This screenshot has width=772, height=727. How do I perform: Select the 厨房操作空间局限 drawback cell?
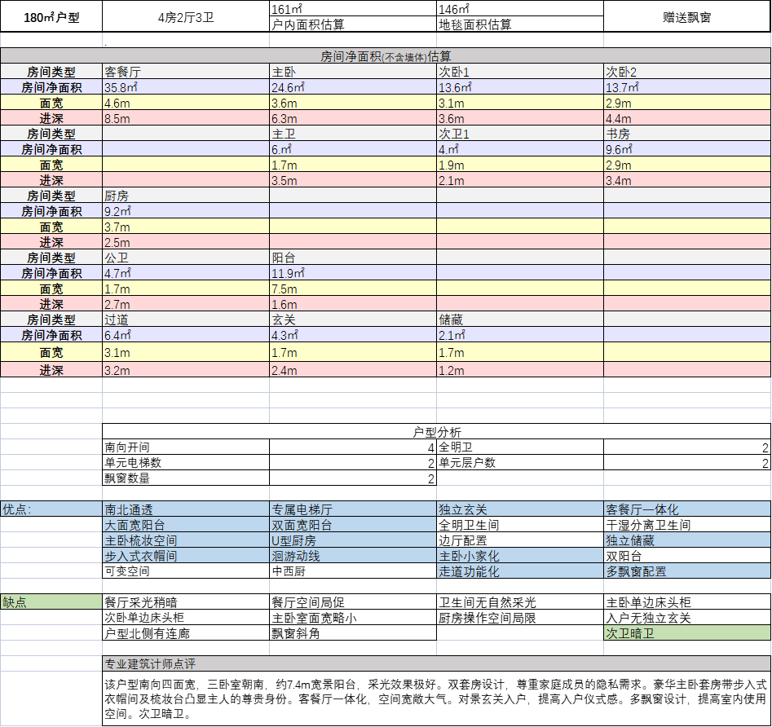pos(520,618)
